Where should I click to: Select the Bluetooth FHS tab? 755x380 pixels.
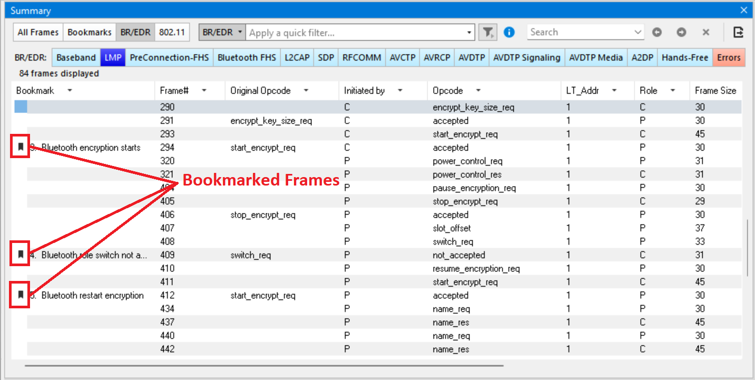[x=247, y=57]
